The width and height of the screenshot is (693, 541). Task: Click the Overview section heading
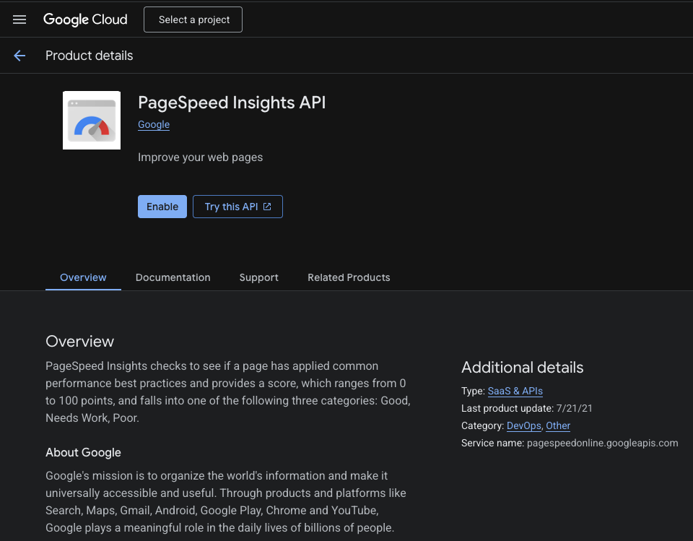coord(79,341)
